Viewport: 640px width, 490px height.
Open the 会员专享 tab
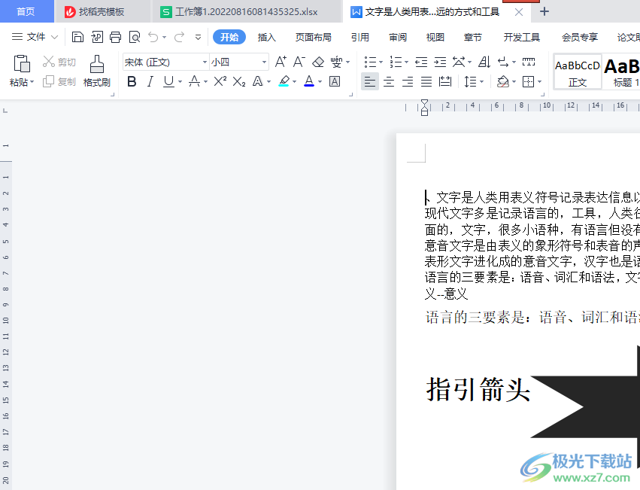tap(580, 37)
